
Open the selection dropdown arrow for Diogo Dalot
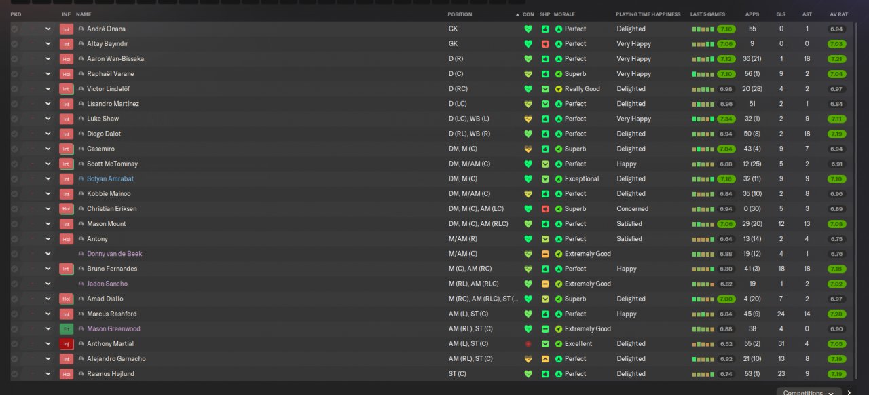tap(48, 134)
